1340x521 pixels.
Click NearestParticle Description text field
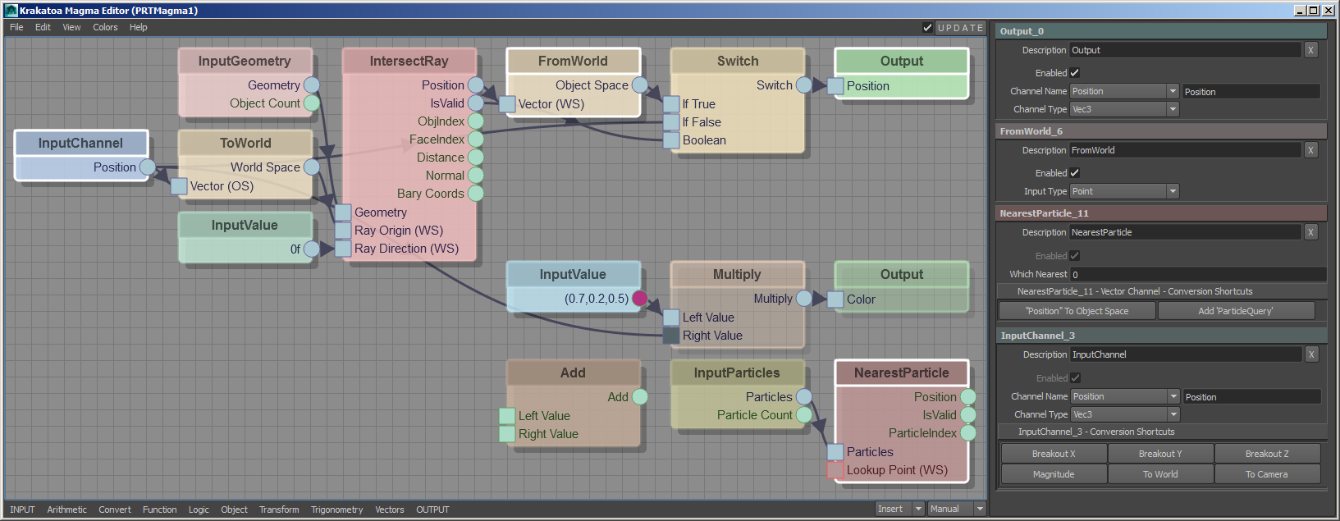[1185, 232]
